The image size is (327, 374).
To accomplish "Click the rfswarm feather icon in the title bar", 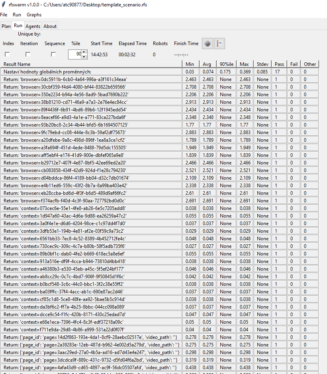I will [4, 4].
